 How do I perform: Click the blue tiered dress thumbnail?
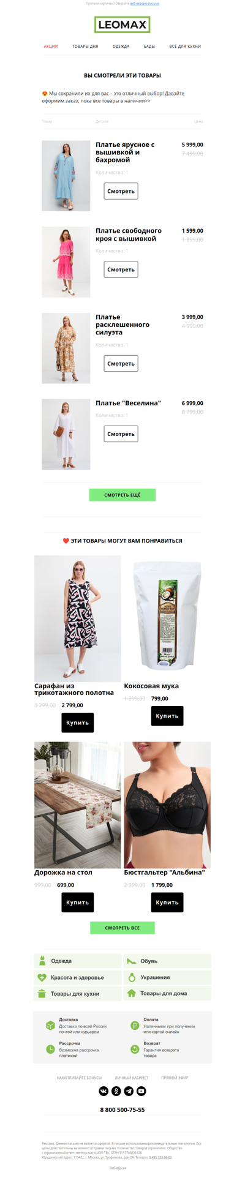point(66,176)
